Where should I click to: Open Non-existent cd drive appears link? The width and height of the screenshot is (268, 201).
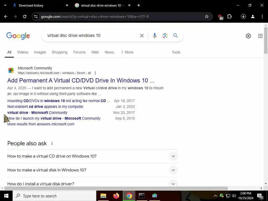pyautogui.click(x=46, y=107)
